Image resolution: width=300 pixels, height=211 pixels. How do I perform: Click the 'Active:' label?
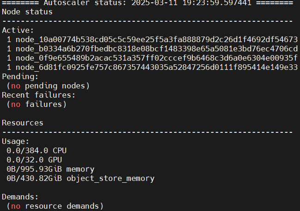pyautogui.click(x=18, y=31)
